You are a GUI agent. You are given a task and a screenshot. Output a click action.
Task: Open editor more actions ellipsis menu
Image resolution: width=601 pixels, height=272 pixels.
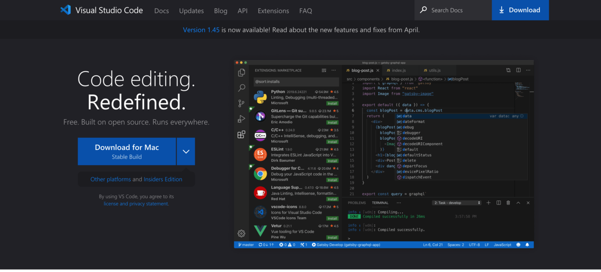tap(528, 70)
